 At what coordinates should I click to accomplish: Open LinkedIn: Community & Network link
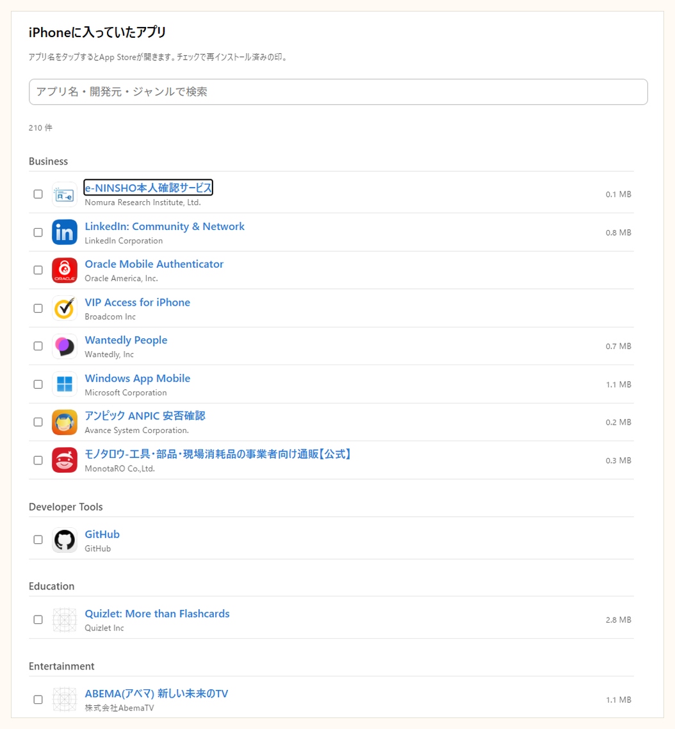click(165, 226)
